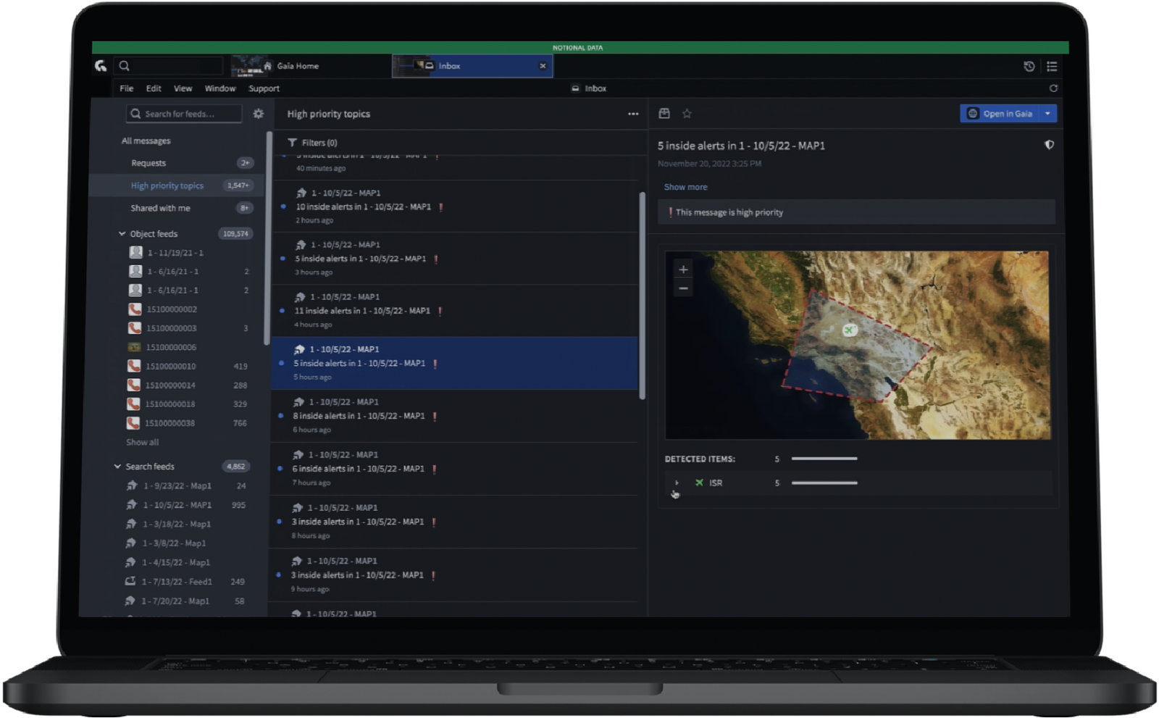
Task: Open the three-dot menu for High priority topics
Action: (x=633, y=114)
